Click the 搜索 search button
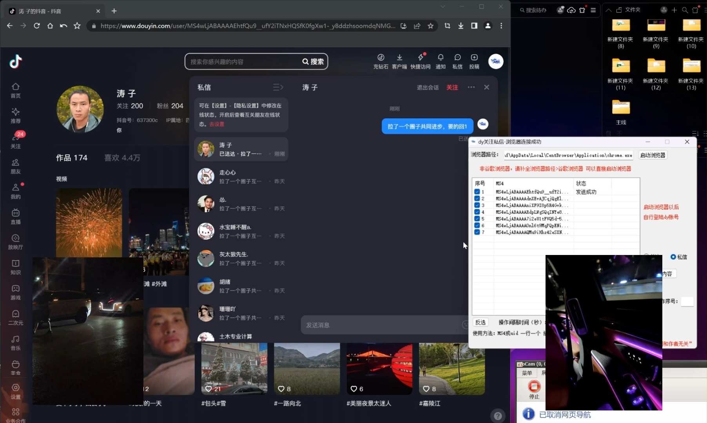This screenshot has height=423, width=707. (x=313, y=61)
